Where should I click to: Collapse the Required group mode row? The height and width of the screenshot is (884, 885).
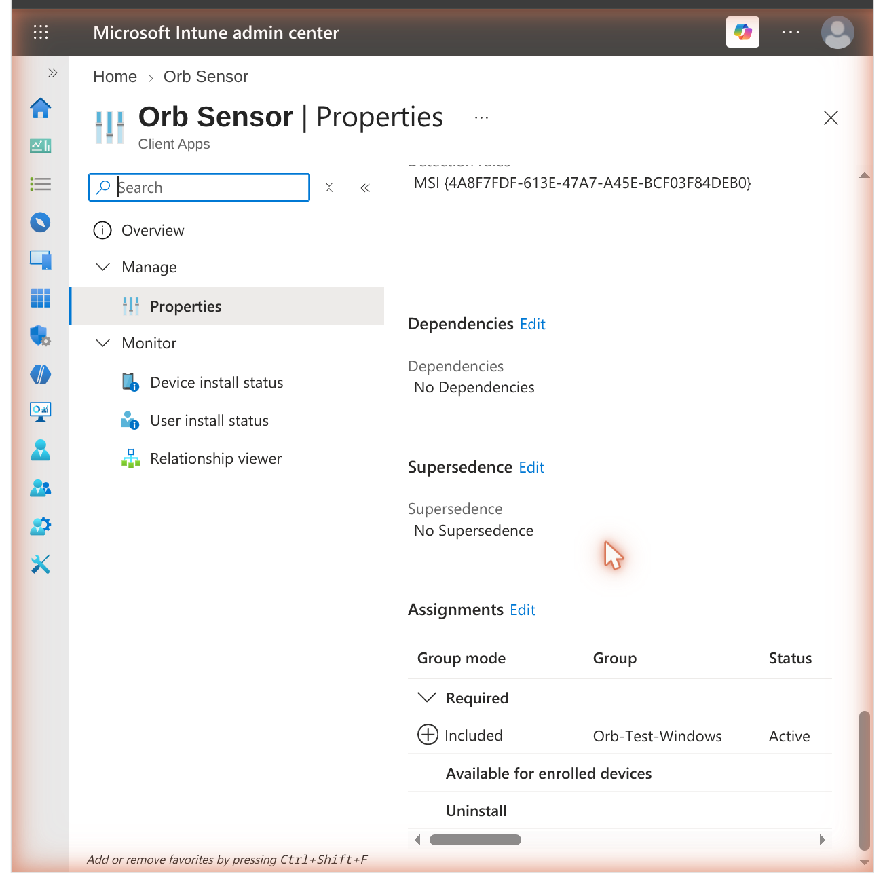427,697
